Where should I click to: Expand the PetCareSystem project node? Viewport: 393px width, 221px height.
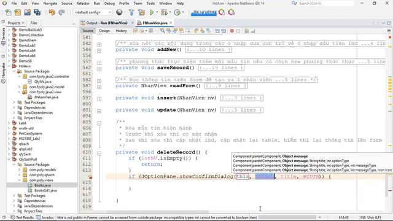pos(9,133)
